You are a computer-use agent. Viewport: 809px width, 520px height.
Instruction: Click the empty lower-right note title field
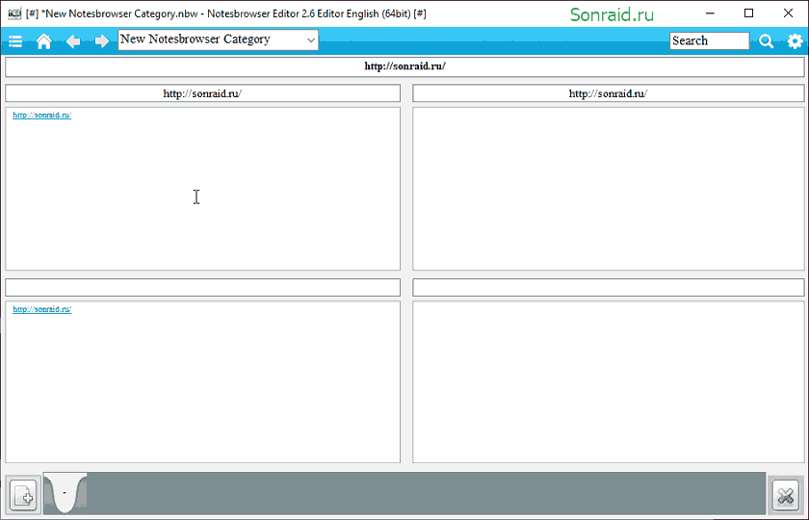(x=609, y=287)
